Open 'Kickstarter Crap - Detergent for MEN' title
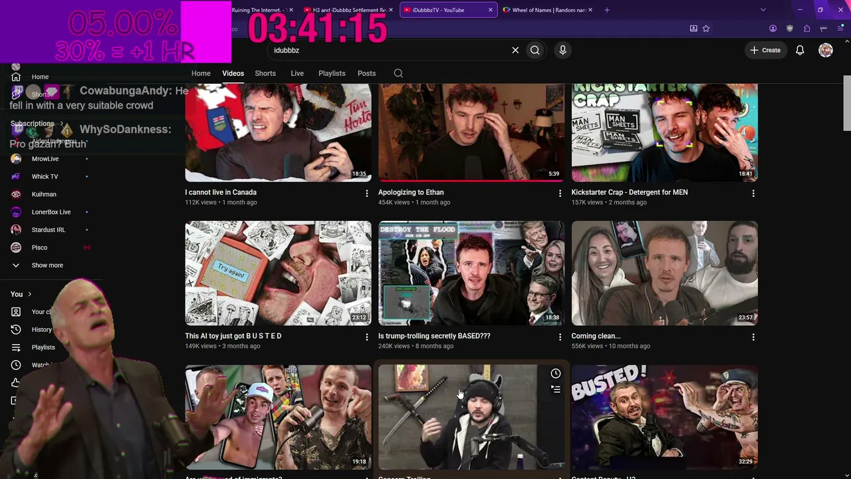851x479 pixels. point(630,192)
